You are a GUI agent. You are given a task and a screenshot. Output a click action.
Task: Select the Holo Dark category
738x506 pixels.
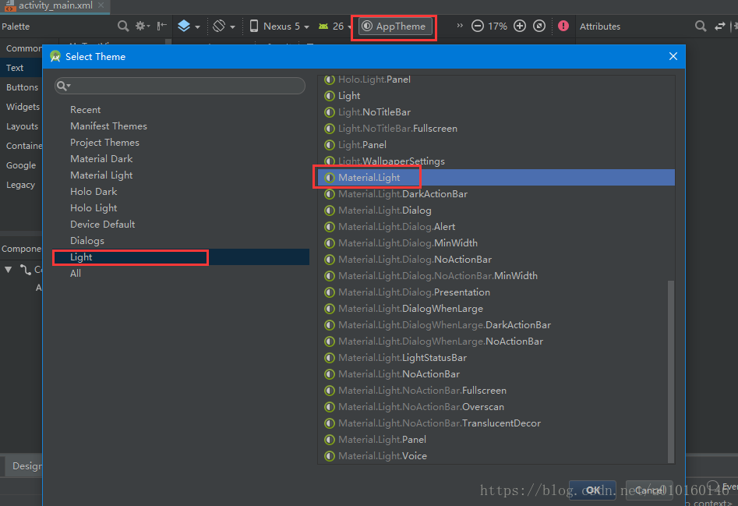pyautogui.click(x=94, y=192)
